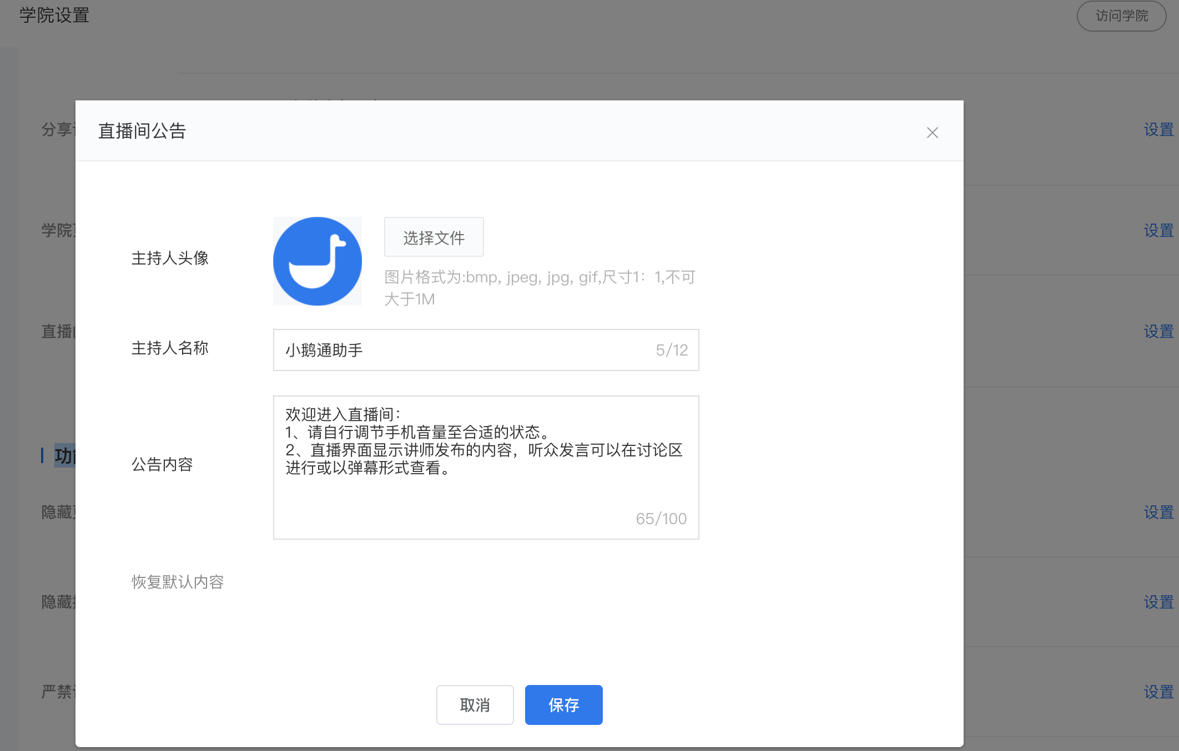Click the 取消 button

pyautogui.click(x=475, y=705)
